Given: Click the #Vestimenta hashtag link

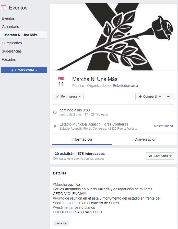Looking at the screenshot, I should coord(63,207).
